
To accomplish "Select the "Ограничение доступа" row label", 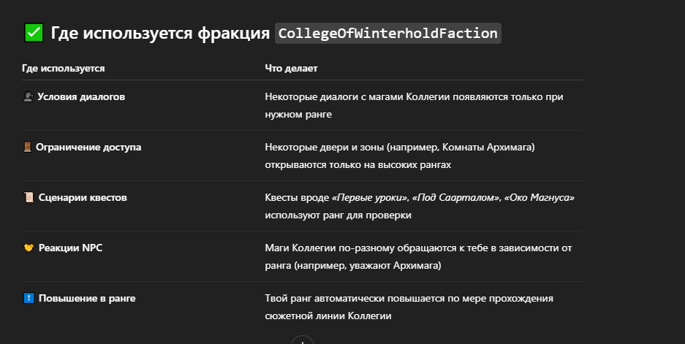I will click(x=89, y=147).
